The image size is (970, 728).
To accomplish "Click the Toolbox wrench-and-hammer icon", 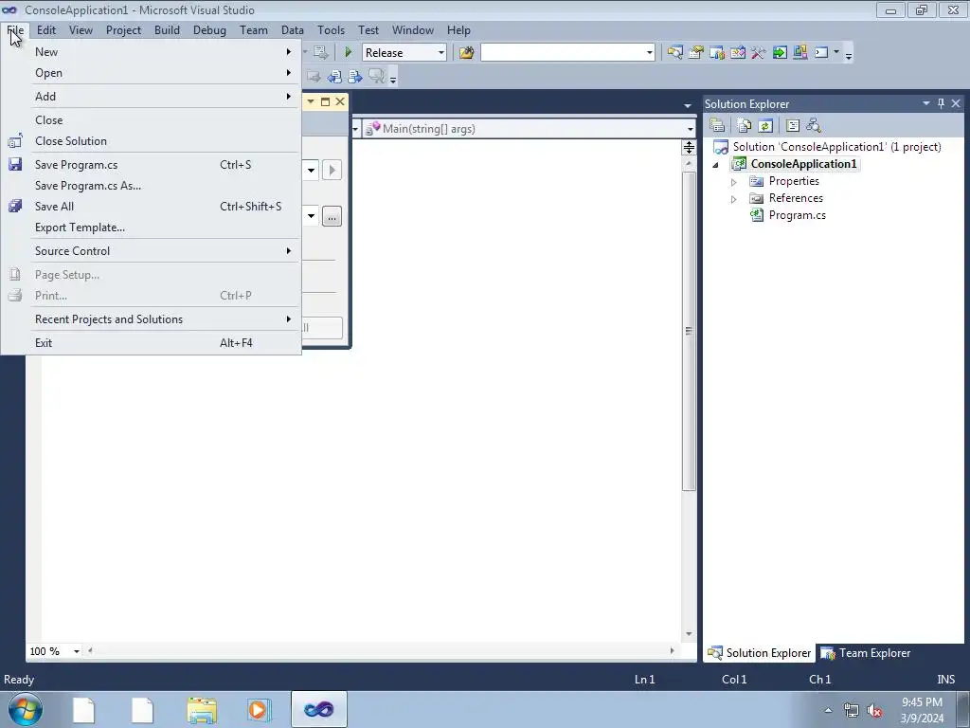I will 759,53.
